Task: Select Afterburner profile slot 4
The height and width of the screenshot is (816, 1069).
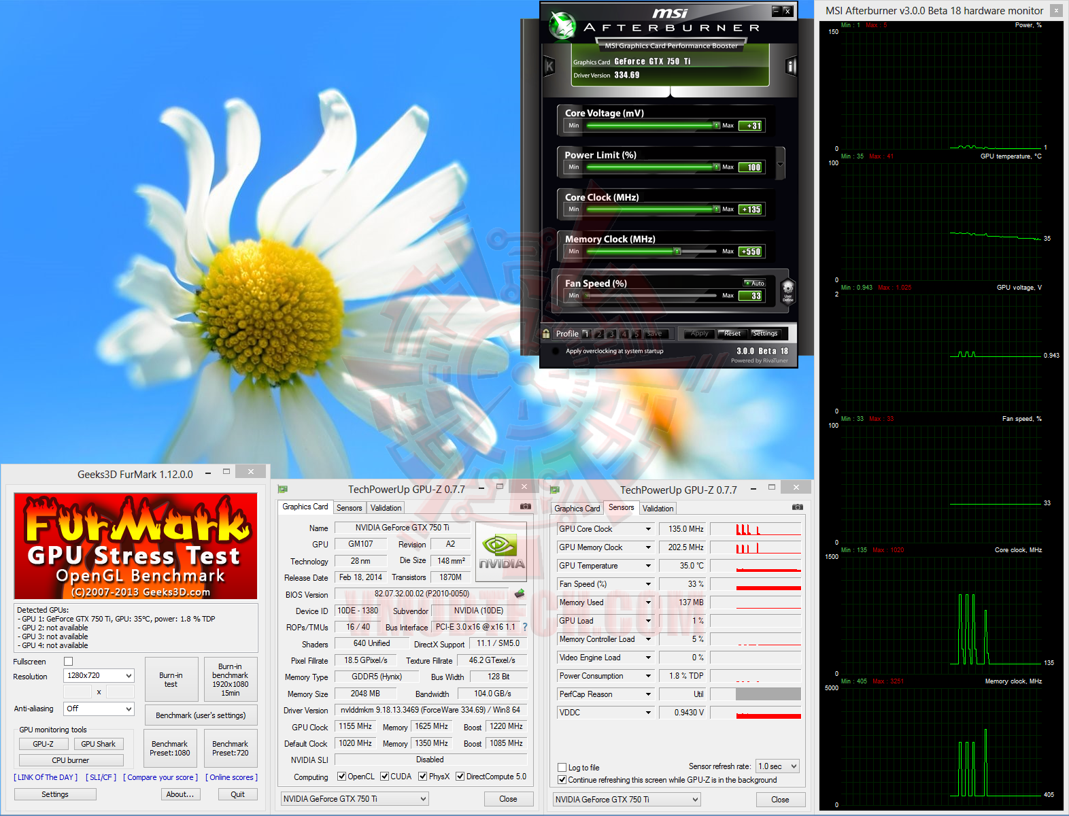Action: point(624,334)
